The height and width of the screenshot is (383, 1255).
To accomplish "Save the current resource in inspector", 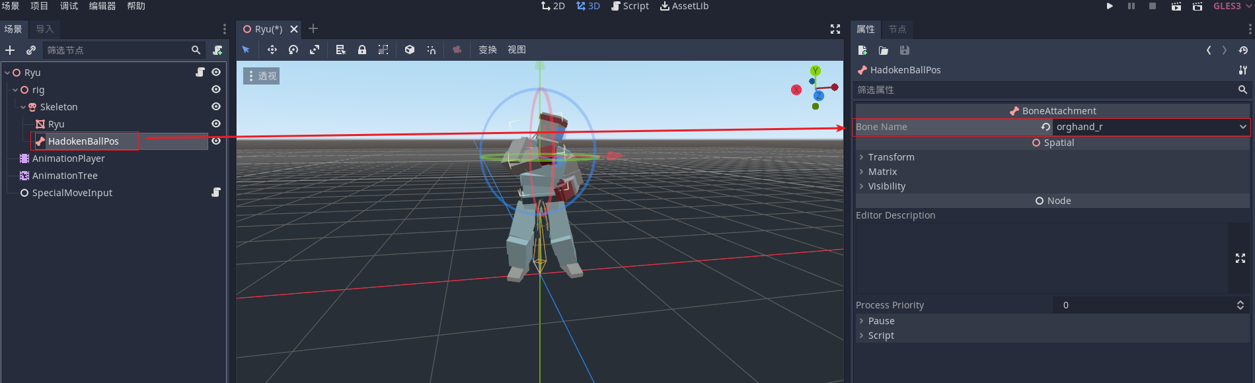I will tap(905, 50).
